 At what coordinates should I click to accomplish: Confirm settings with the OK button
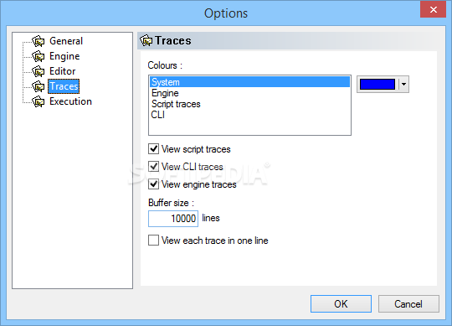(x=341, y=303)
